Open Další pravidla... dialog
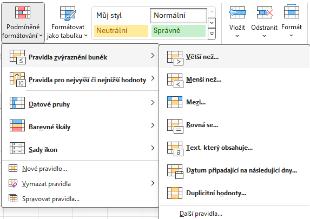The height and width of the screenshot is (219, 310). pyautogui.click(x=234, y=214)
